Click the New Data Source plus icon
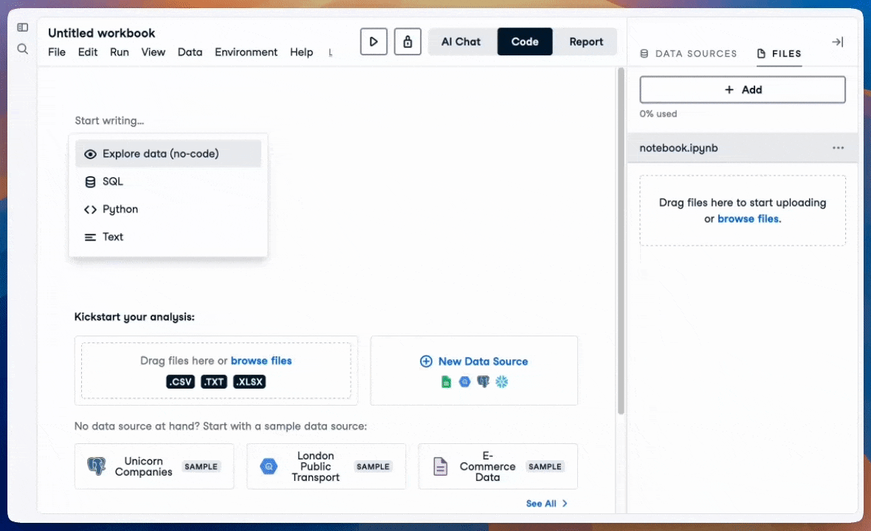Viewport: 871px width, 531px height. [x=426, y=361]
